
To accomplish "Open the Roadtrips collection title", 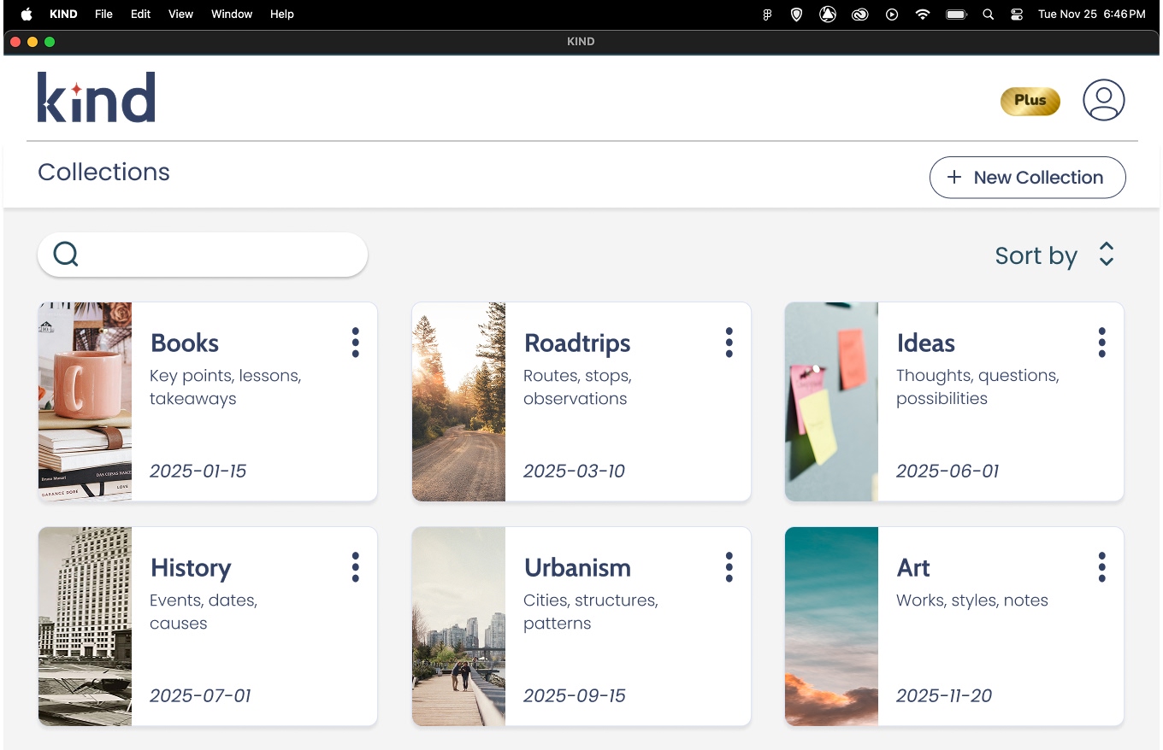I will pyautogui.click(x=577, y=343).
